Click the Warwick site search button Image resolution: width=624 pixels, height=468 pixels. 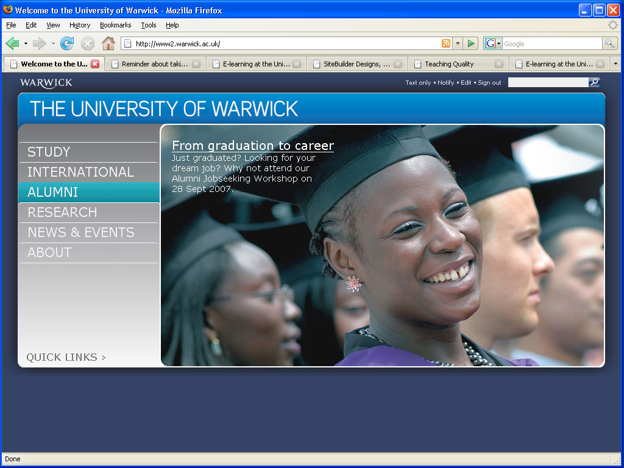595,82
